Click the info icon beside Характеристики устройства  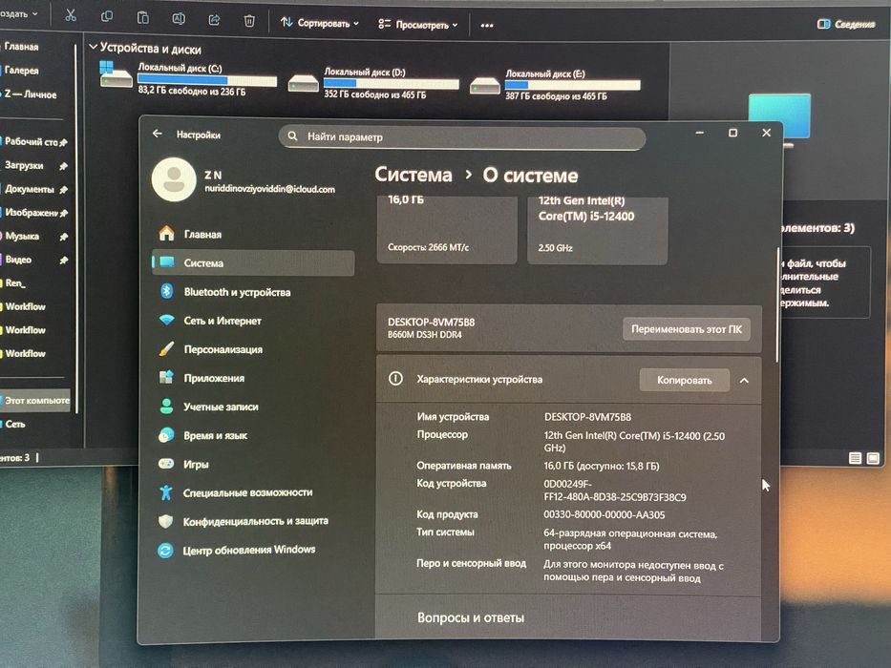point(395,378)
